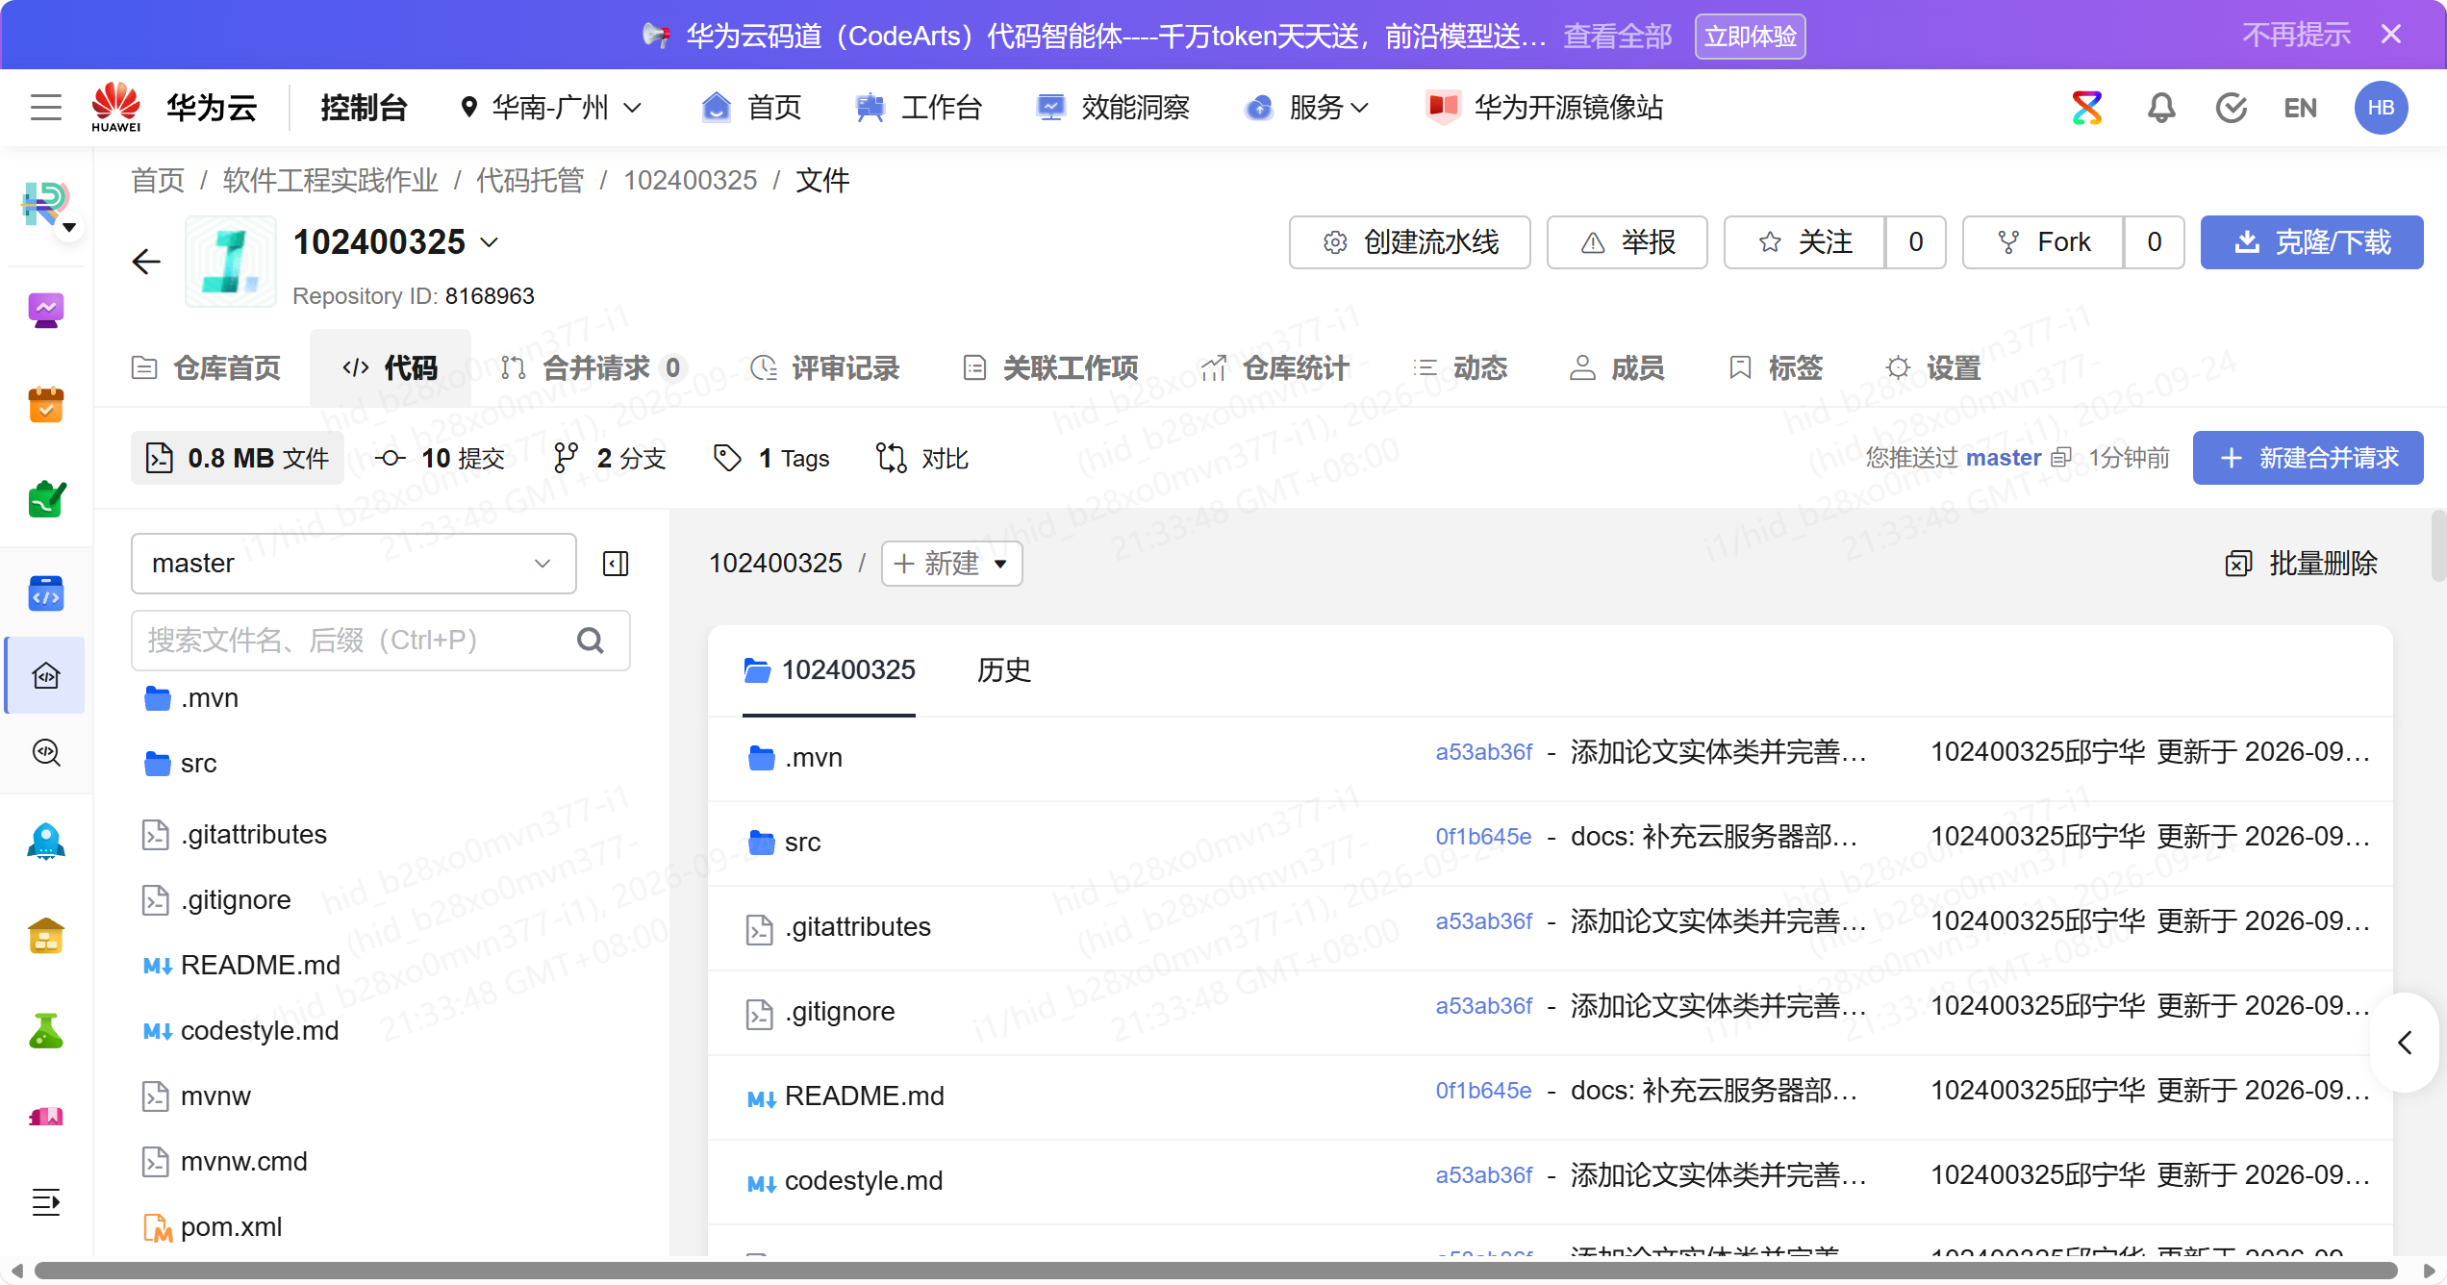
Task: Switch to the 合并请求 tab
Action: click(x=593, y=368)
